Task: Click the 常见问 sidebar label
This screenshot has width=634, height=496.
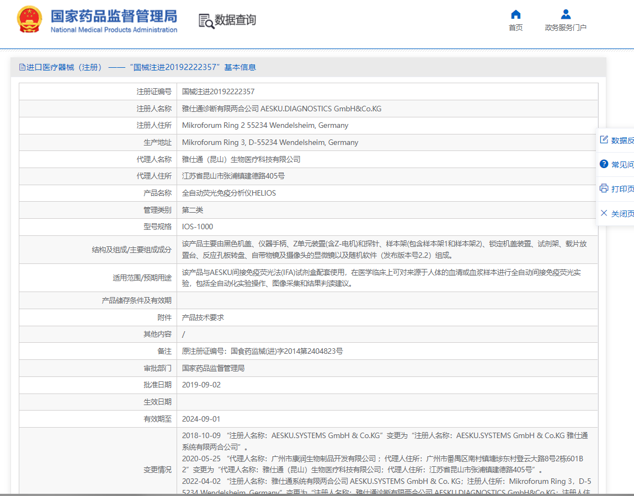Action: (x=622, y=165)
